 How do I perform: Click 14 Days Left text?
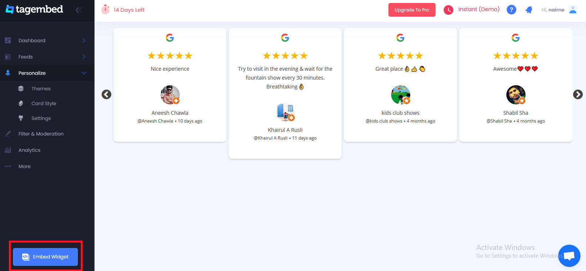tap(129, 10)
